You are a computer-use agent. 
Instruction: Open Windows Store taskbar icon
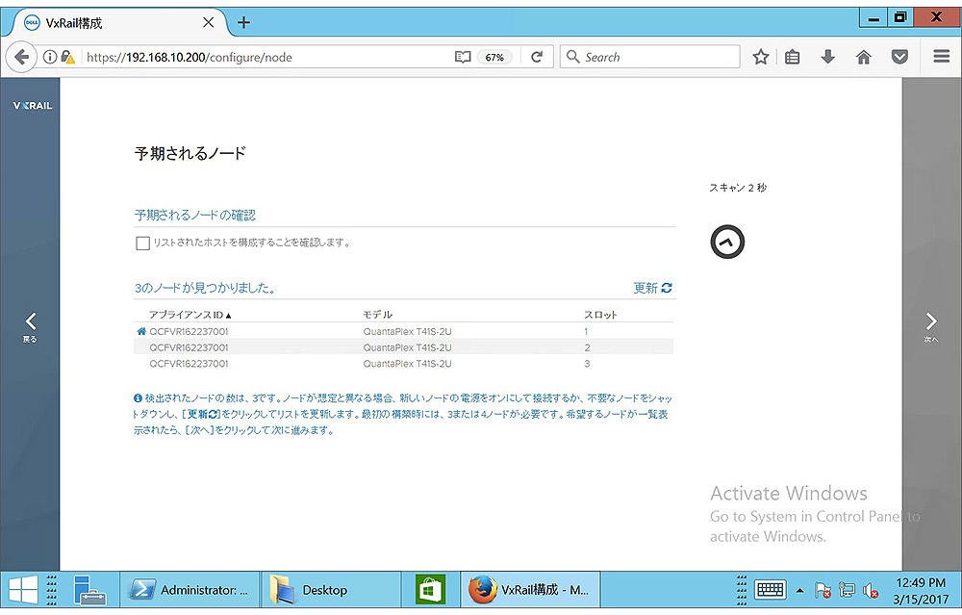[x=430, y=590]
